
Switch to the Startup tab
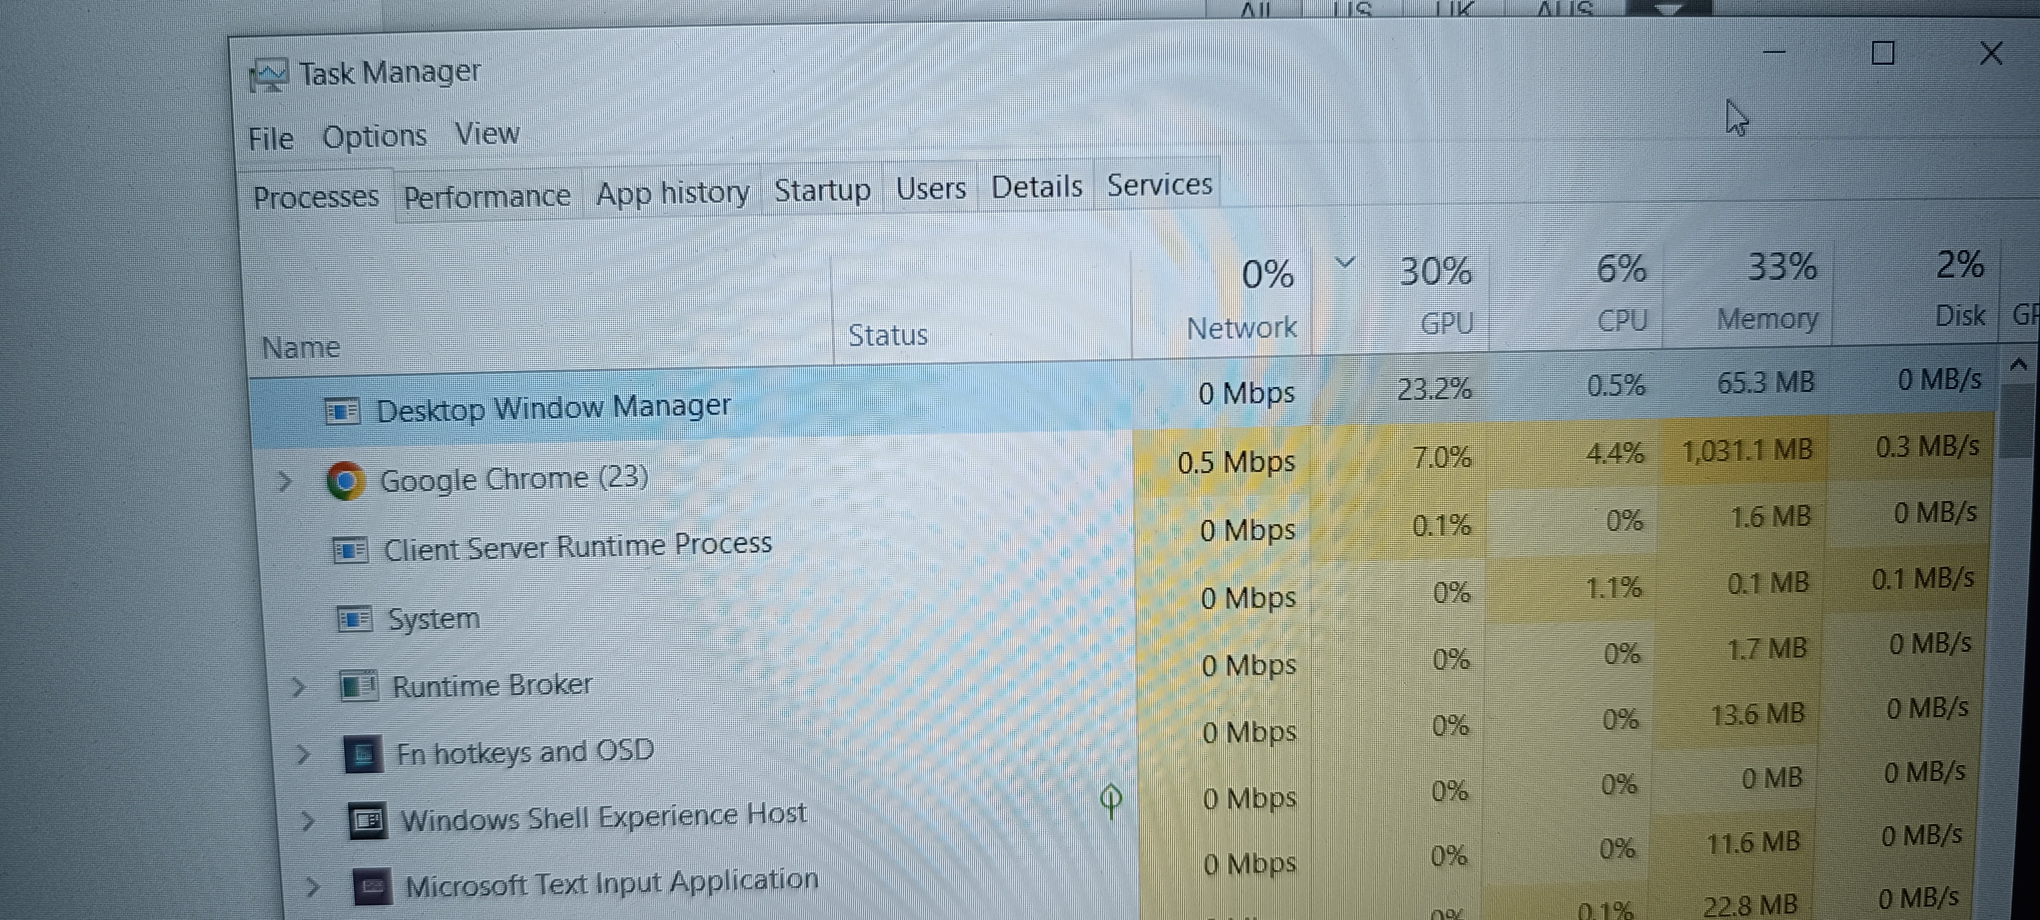pyautogui.click(x=821, y=190)
